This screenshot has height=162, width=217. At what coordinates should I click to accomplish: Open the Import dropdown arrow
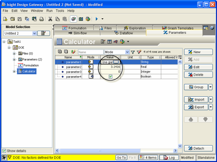click(x=211, y=100)
